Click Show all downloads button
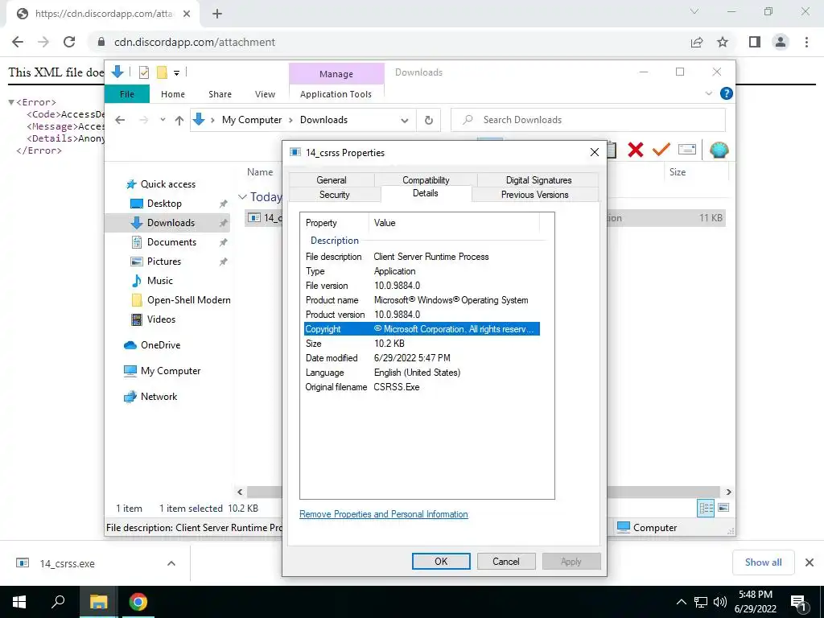Viewport: 824px width, 618px height. pyautogui.click(x=763, y=562)
